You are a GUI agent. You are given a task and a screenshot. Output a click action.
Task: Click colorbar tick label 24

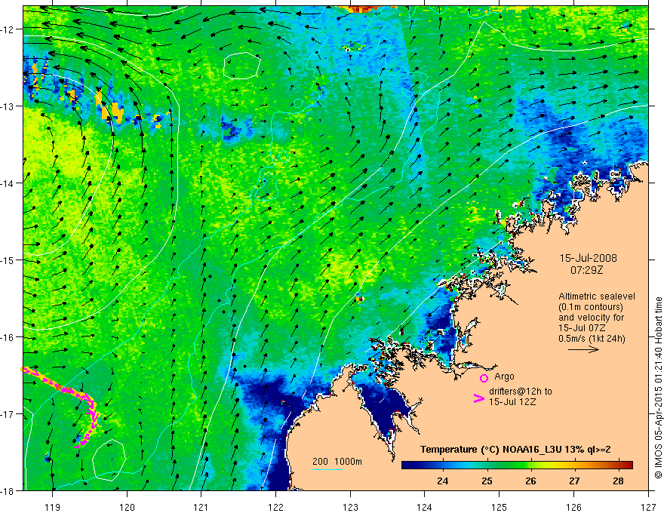coord(442,481)
